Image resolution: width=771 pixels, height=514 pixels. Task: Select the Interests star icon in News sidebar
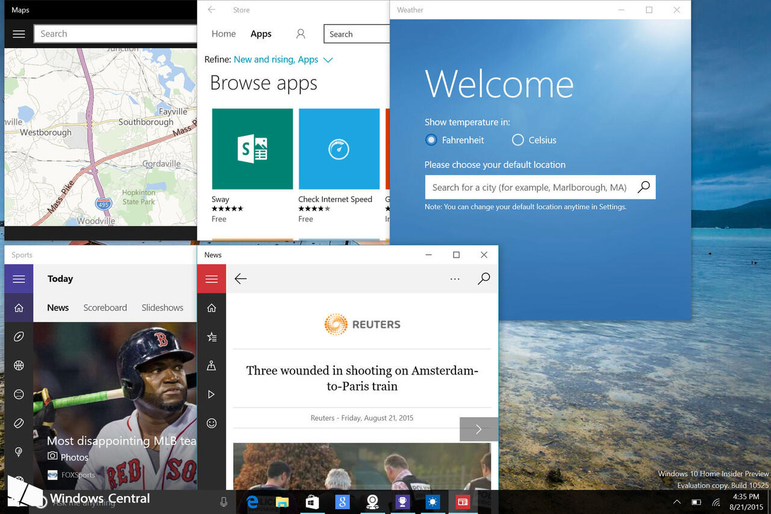coord(211,336)
